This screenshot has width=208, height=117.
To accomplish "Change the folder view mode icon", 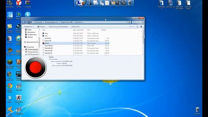I will coord(131,27).
